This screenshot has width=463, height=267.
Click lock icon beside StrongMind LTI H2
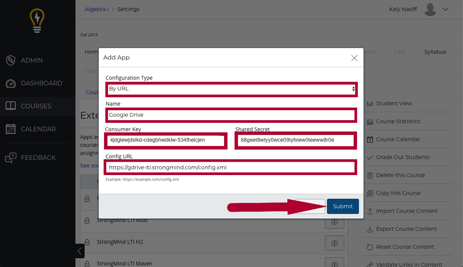pyautogui.click(x=87, y=242)
